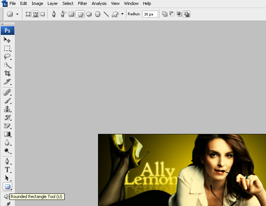Select Subtract from path area
This screenshot has height=206, width=266.
pyautogui.click(x=172, y=14)
